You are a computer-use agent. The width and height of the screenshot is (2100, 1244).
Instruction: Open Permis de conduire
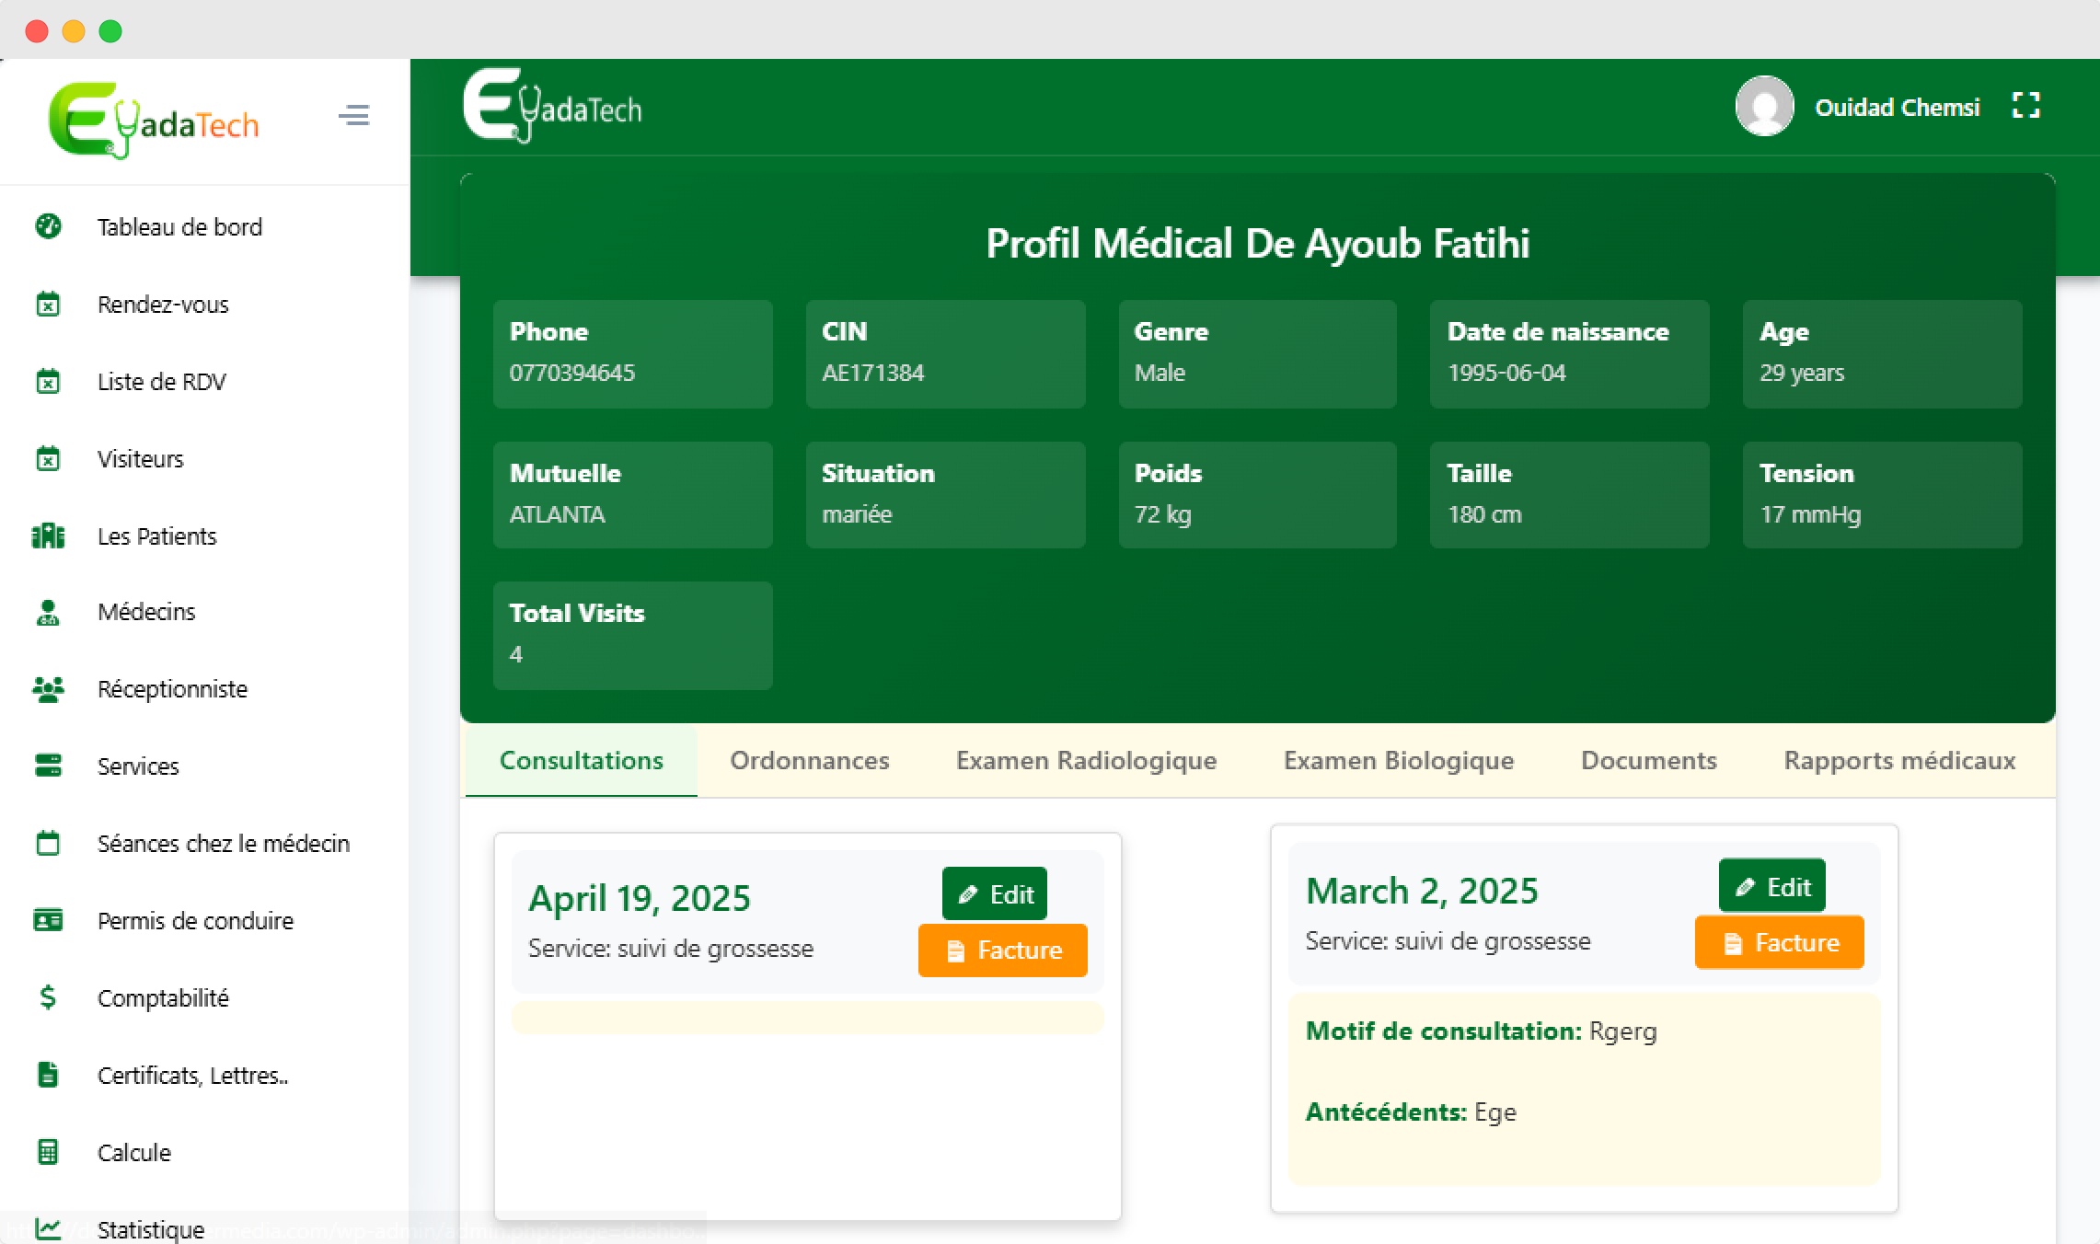[x=196, y=921]
